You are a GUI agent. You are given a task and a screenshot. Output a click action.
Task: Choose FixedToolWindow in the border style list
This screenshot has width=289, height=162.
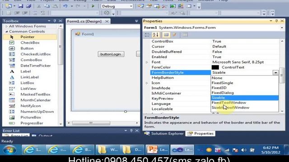click(245, 103)
